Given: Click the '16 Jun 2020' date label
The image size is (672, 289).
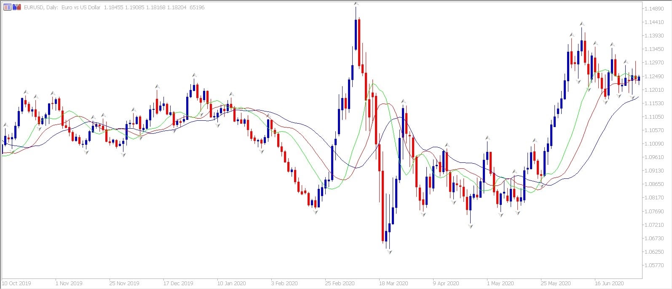Looking at the screenshot, I should click(x=609, y=284).
